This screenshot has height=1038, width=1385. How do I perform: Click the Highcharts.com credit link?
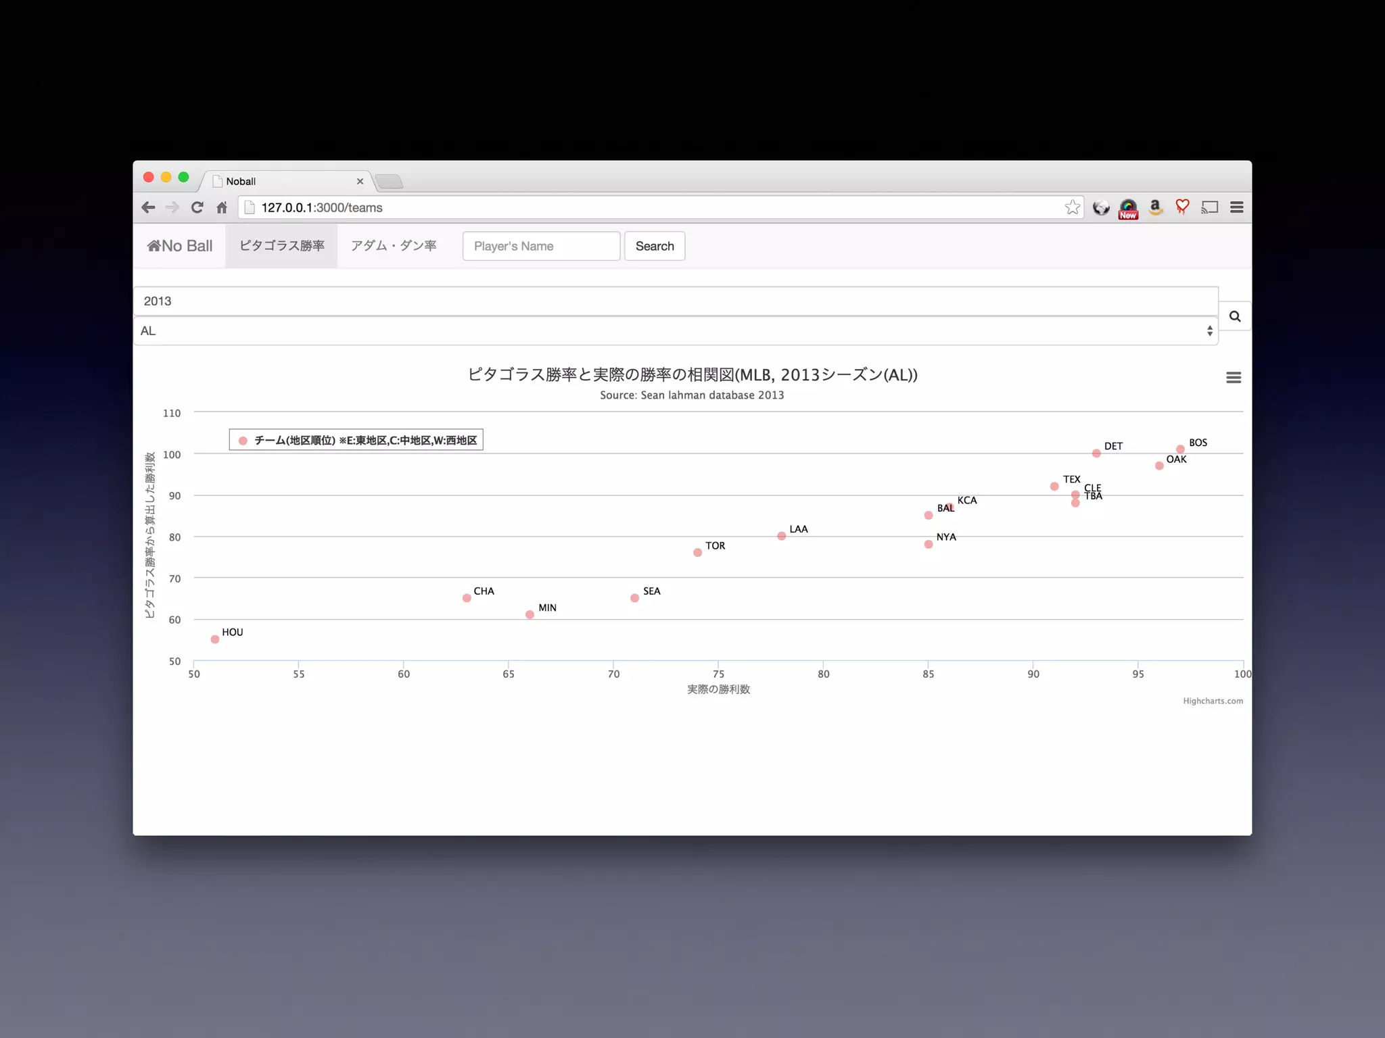click(x=1213, y=701)
